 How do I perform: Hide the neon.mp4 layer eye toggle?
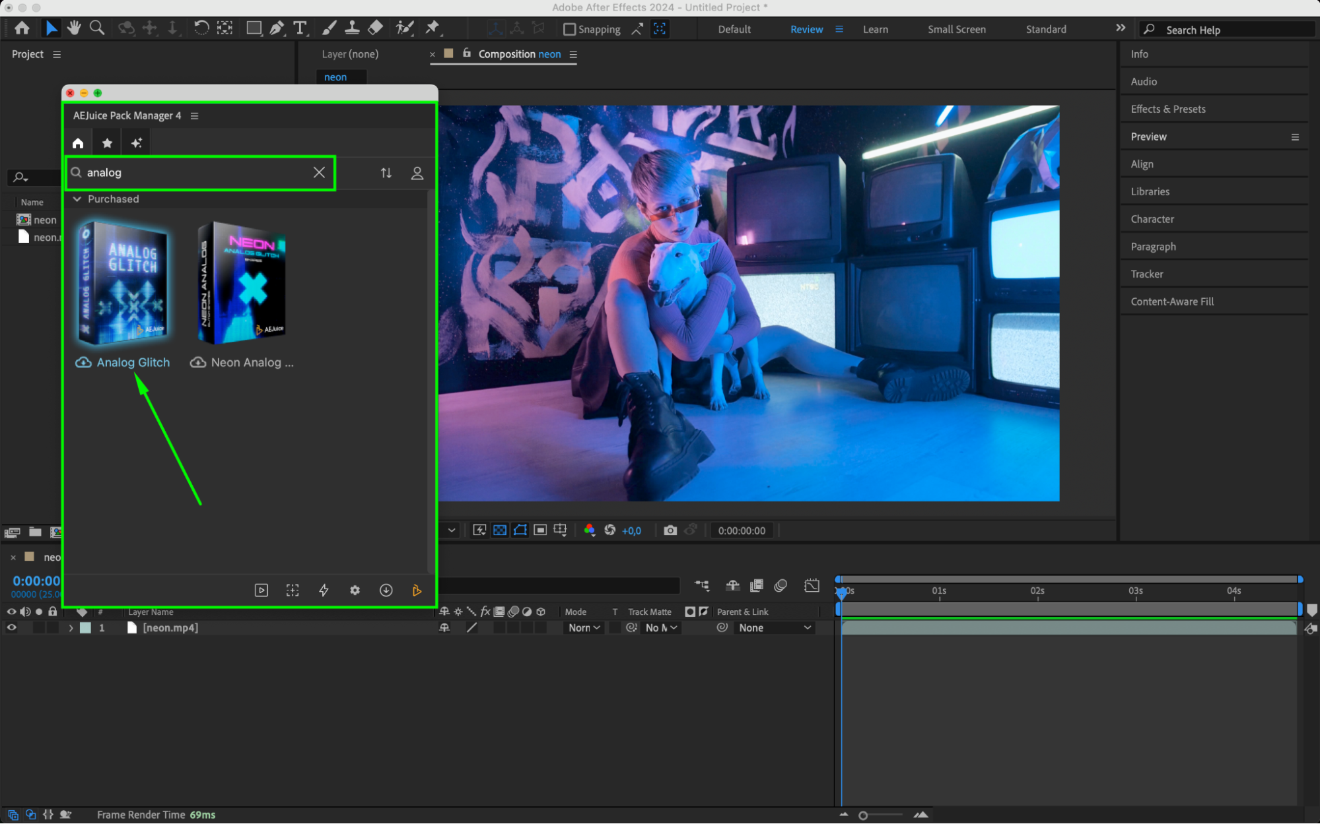click(x=11, y=628)
